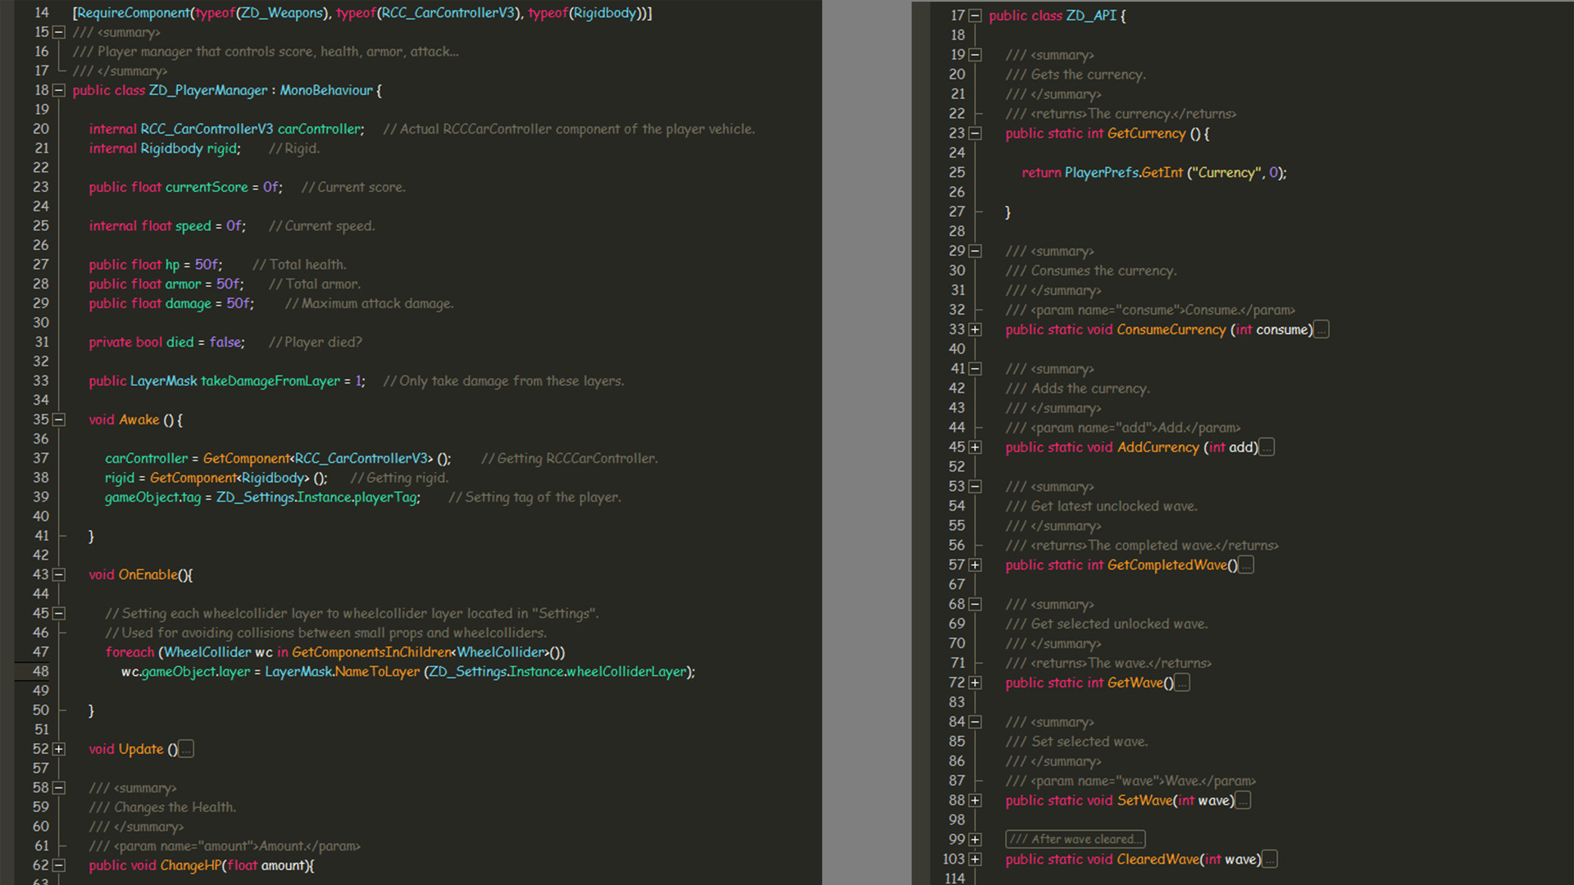
Task: Collapse the ZD_API class fold marker
Action: (x=975, y=16)
